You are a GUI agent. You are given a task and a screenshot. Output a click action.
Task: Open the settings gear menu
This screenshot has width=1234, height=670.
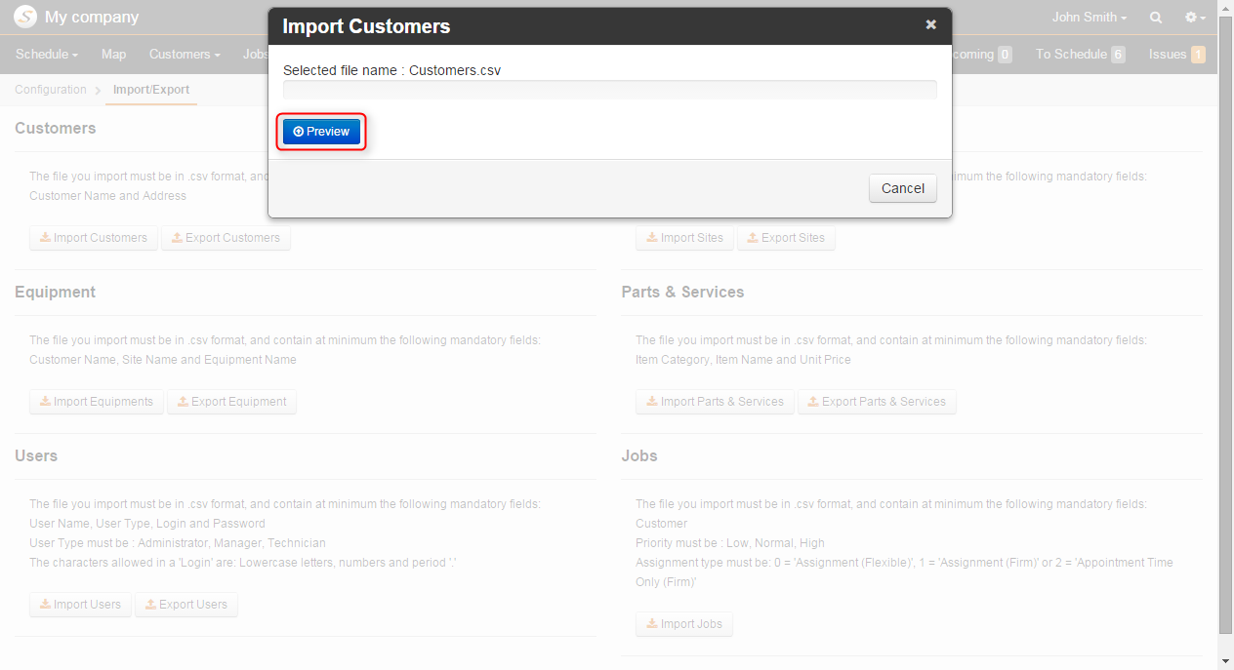coord(1195,18)
